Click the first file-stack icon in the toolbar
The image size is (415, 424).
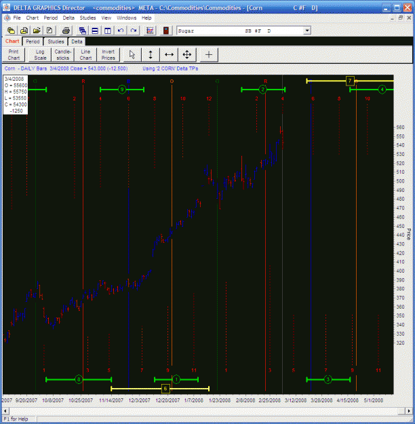pyautogui.click(x=11, y=31)
